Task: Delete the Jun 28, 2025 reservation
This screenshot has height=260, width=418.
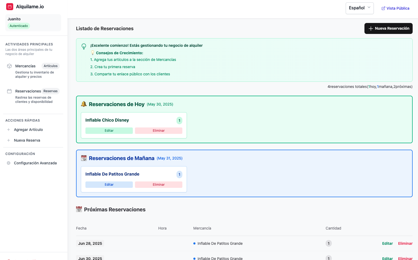Action: (x=405, y=243)
